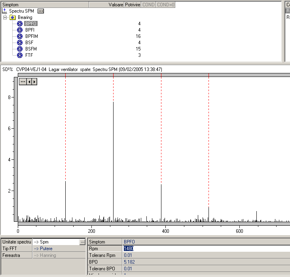290x277 pixels.
Task: Click the graph options ellipsis button
Action: coord(23,82)
